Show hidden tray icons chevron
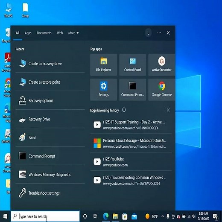222x222 pixels. (x=163, y=216)
